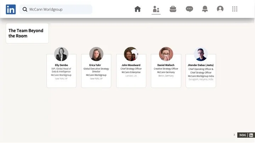
Task: Click 'New York, NY' under Erica Yahr
Action: tap(96, 78)
